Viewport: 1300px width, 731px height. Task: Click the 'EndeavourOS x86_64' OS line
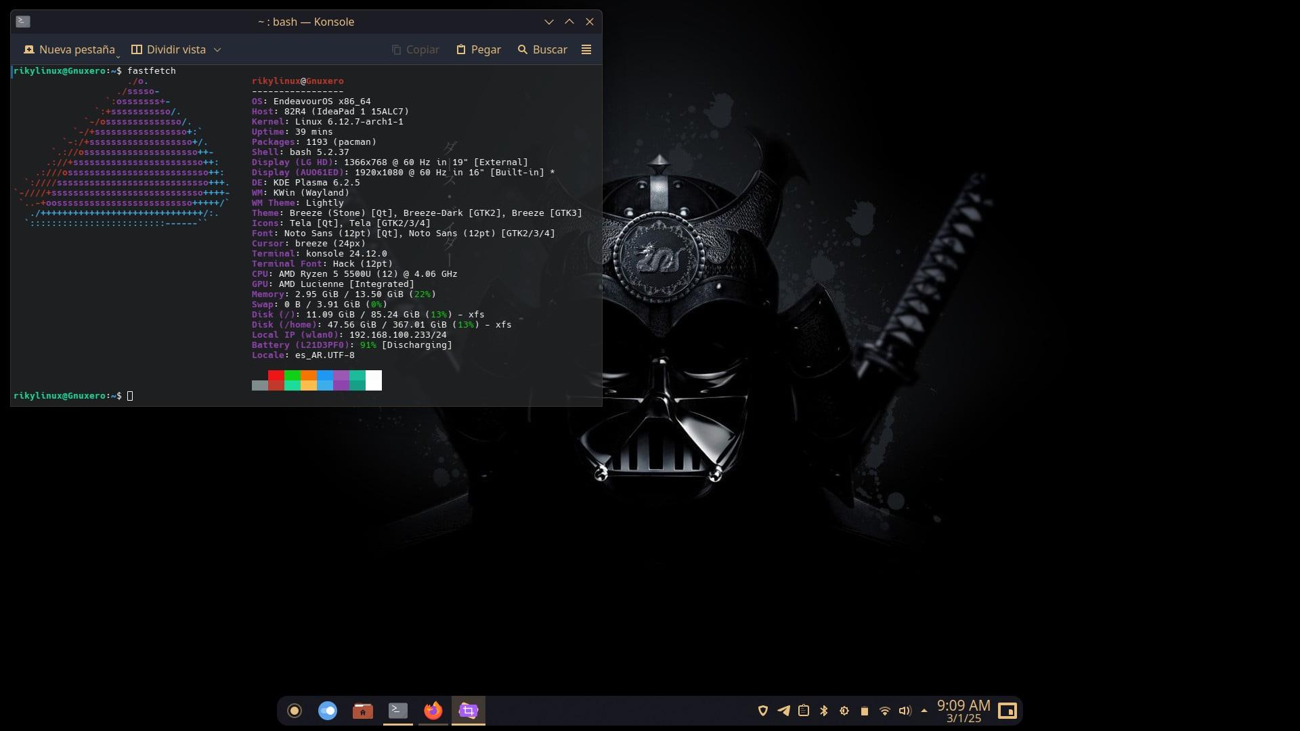(x=322, y=102)
